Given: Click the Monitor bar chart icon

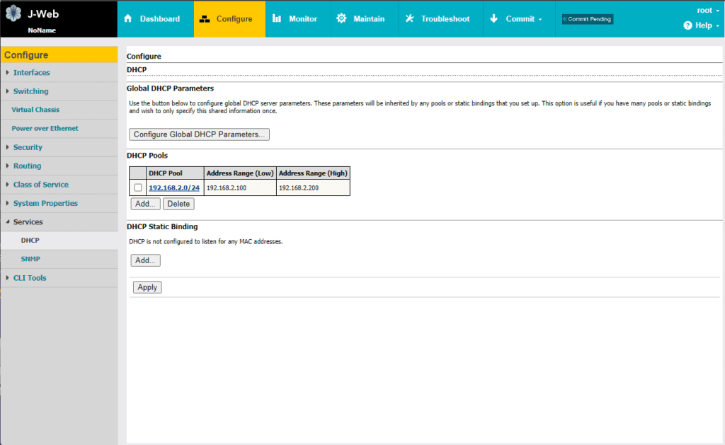Looking at the screenshot, I should tap(277, 18).
